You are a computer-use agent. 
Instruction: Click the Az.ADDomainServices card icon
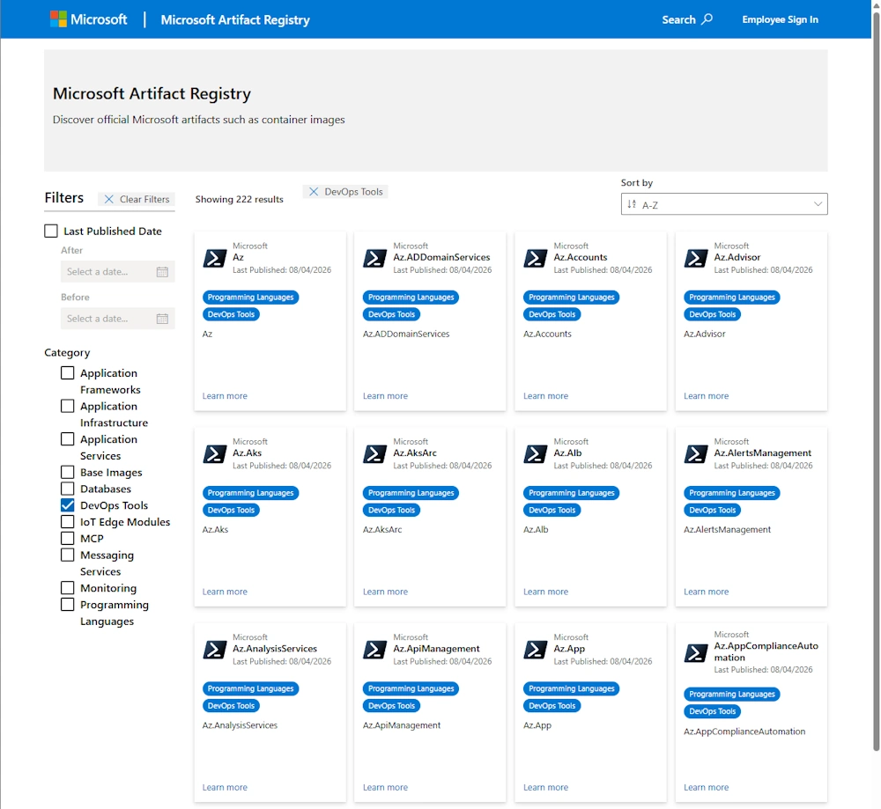(374, 258)
